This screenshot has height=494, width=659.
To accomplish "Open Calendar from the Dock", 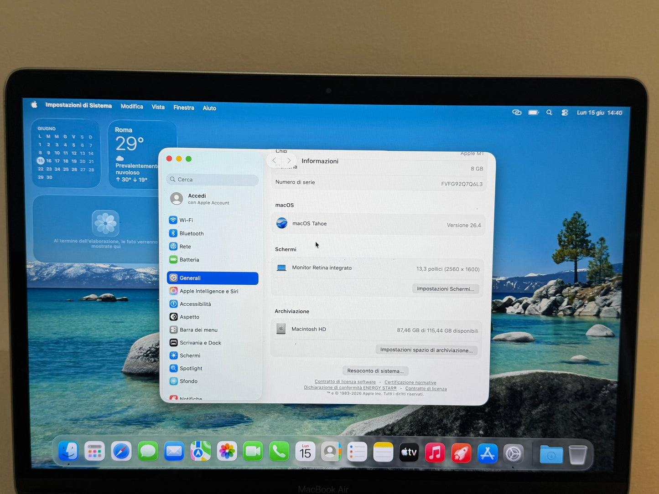I will pos(305,452).
